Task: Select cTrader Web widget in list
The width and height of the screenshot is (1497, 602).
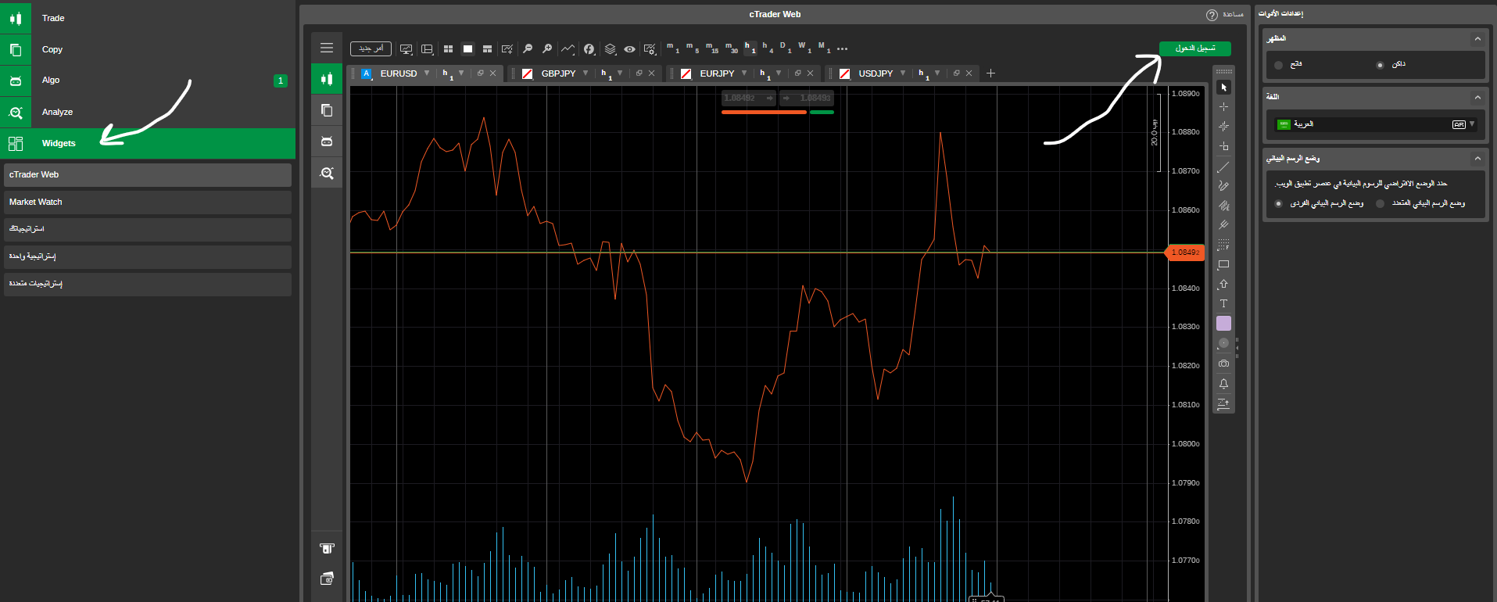Action: (x=148, y=174)
